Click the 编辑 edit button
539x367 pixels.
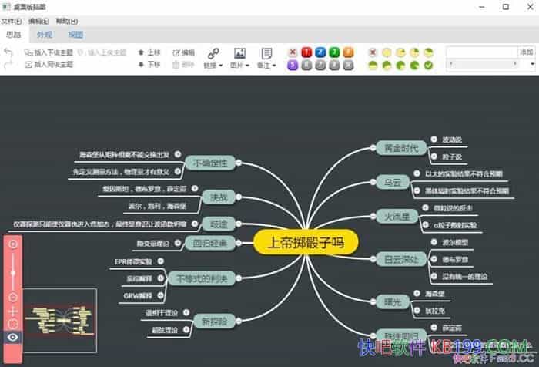(183, 52)
